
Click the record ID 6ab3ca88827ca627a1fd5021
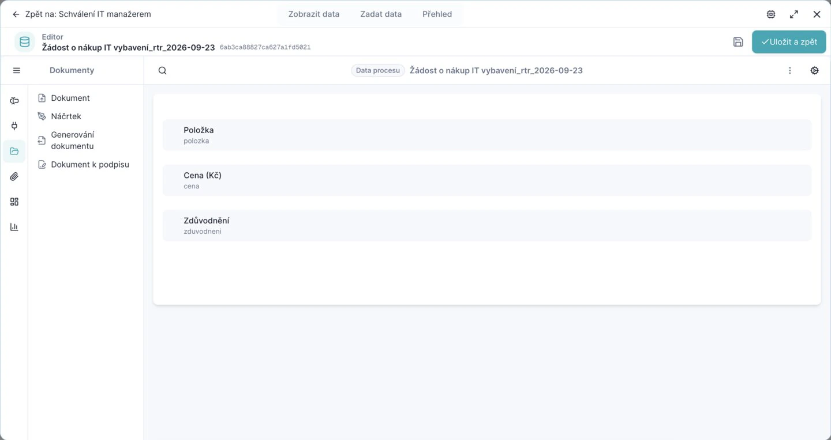tap(265, 47)
